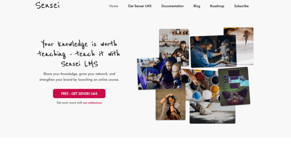Click the photographer with camera photo
This screenshot has width=291, height=167.
(x=171, y=104)
